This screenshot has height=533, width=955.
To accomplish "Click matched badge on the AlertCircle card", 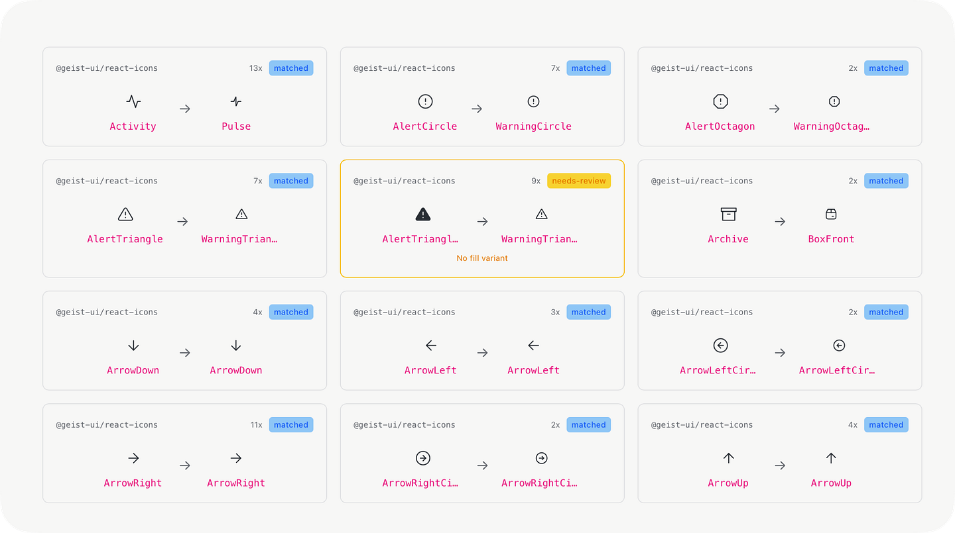I will tap(589, 68).
